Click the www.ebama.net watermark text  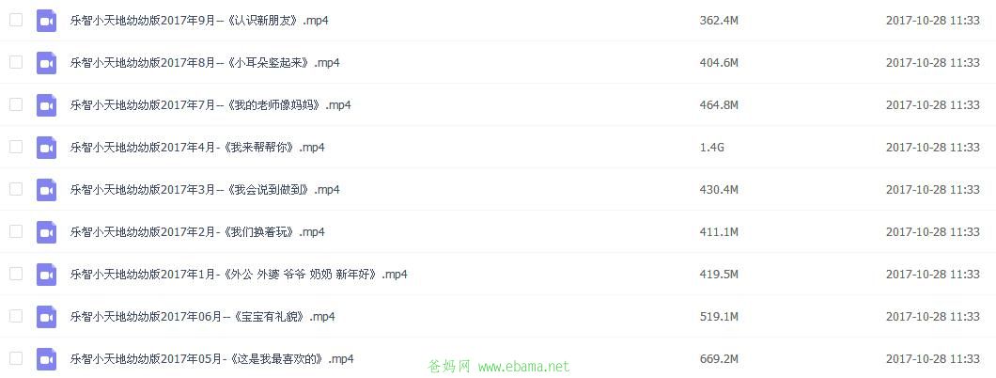click(x=524, y=367)
